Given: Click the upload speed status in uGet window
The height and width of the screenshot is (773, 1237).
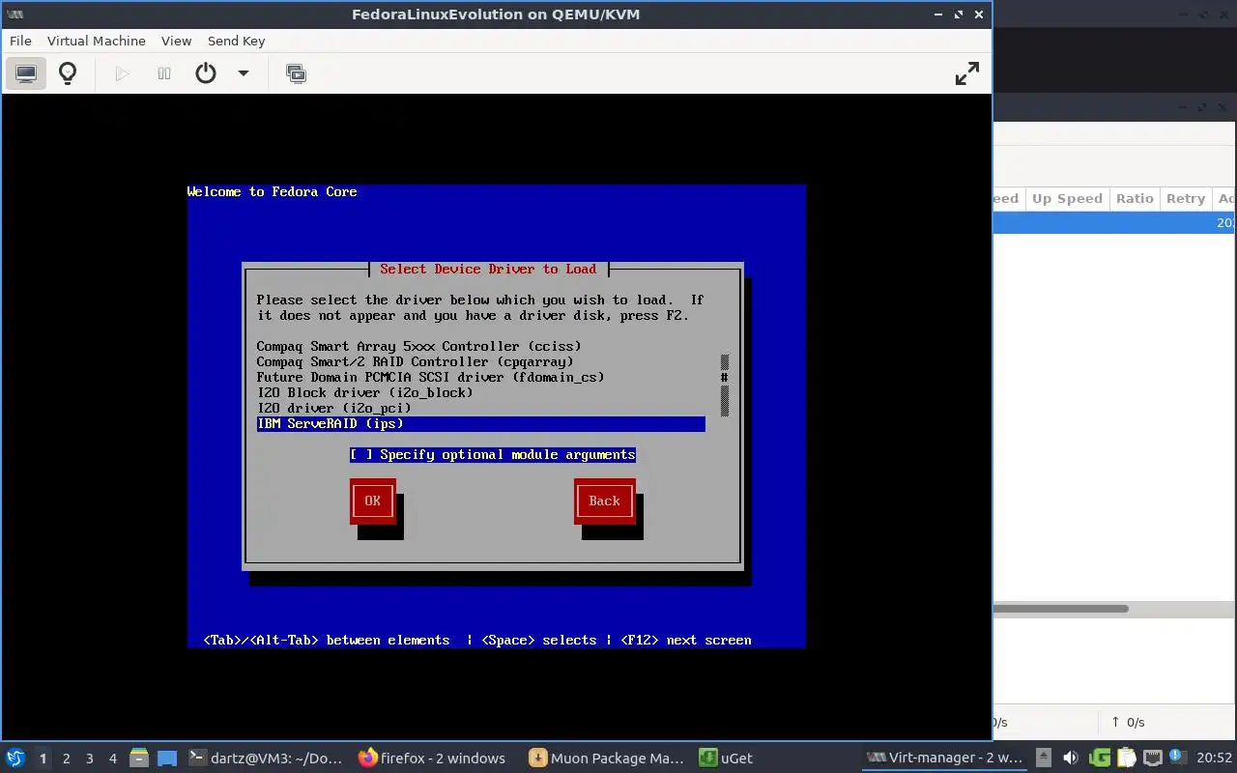Looking at the screenshot, I should point(1128,722).
